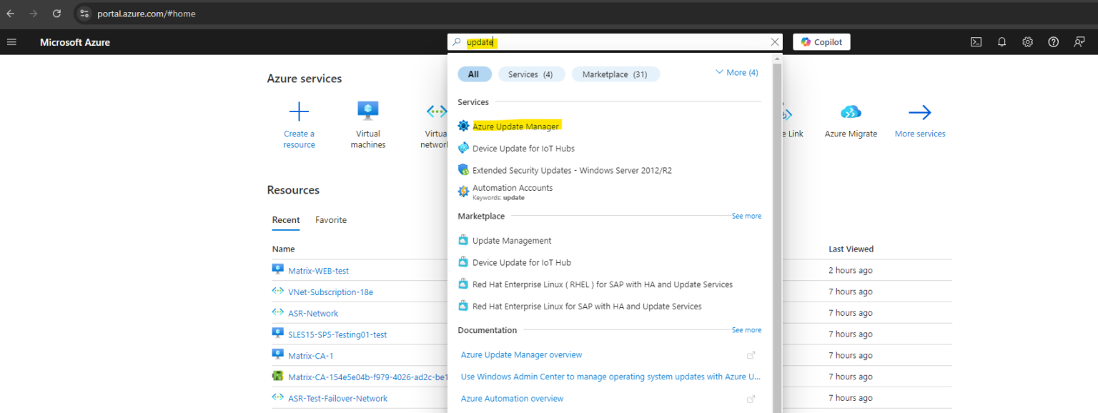This screenshot has height=413, width=1098.
Task: Launch Copilot from the top bar
Action: 821,41
